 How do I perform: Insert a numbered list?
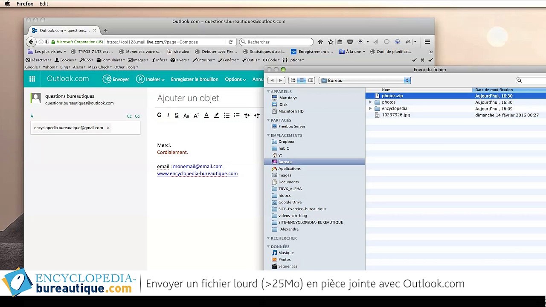coord(227,115)
